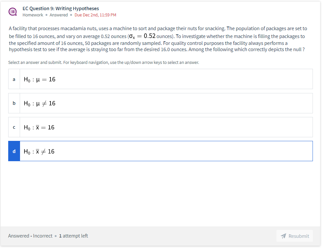Viewport: 327px width, 248px height.
Task: Expand the 'Answered' status indicator
Action: pyautogui.click(x=58, y=15)
